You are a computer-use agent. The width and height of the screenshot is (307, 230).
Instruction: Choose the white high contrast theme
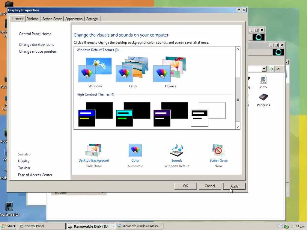pyautogui.click(x=208, y=114)
